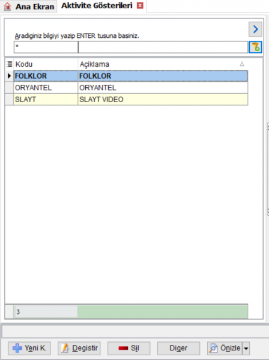The height and width of the screenshot is (360, 269).
Task: Click the Kodu column header
Action: pos(46,64)
